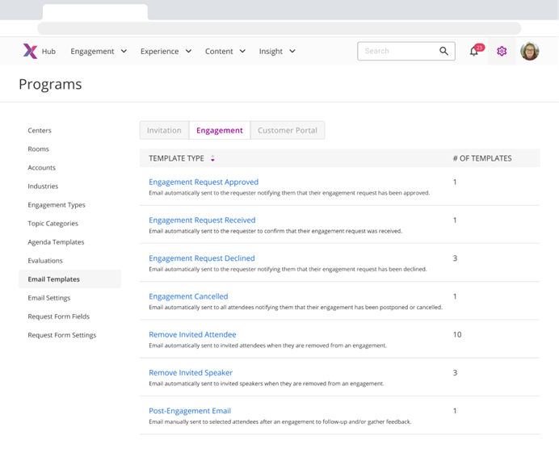The height and width of the screenshot is (453, 559).
Task: Open the notifications bell icon
Action: pos(474,52)
